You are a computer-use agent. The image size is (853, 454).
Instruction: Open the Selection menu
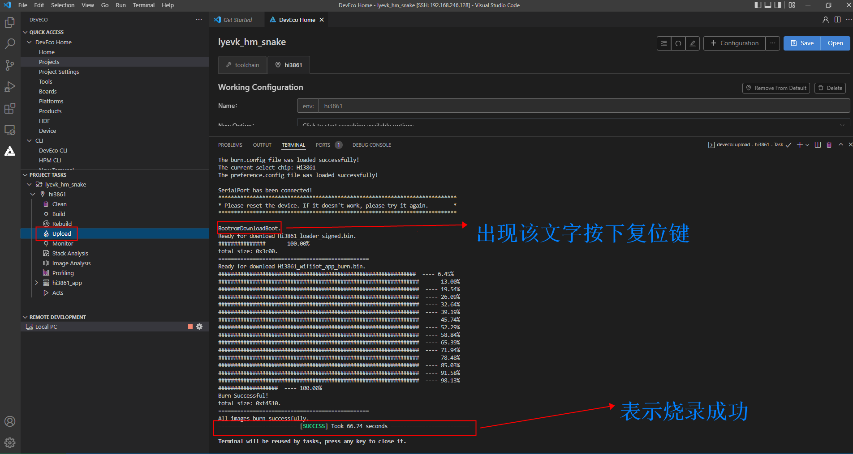(63, 5)
